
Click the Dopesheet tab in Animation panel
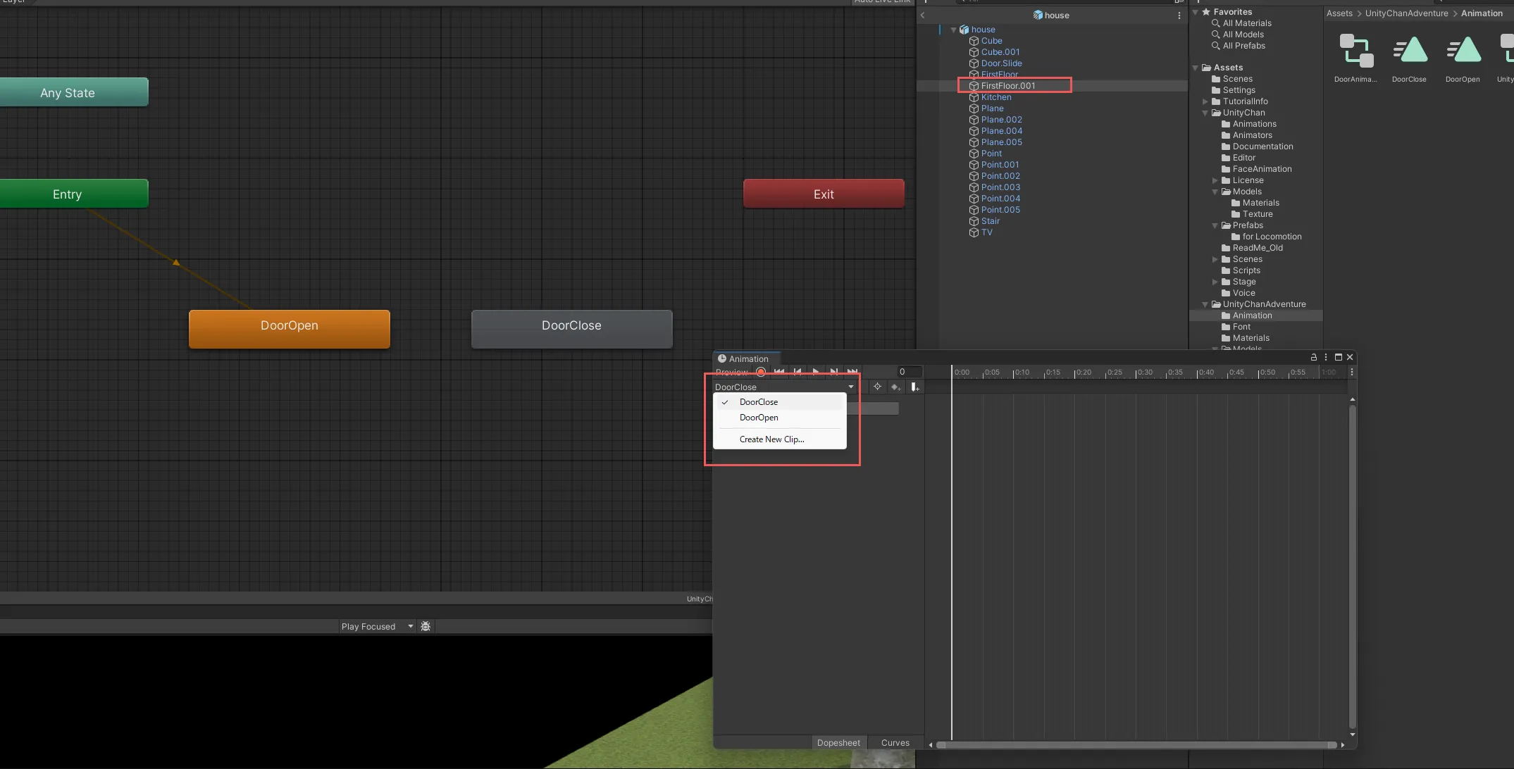[x=838, y=742]
